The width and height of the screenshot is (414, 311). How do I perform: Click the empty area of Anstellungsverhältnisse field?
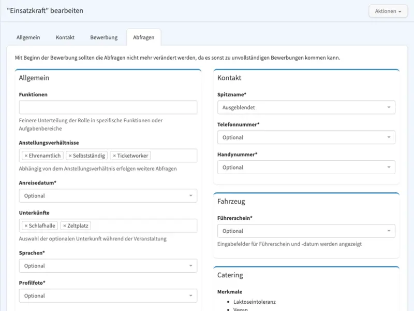click(174, 155)
